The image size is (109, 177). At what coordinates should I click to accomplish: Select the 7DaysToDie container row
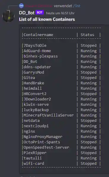[61, 46]
